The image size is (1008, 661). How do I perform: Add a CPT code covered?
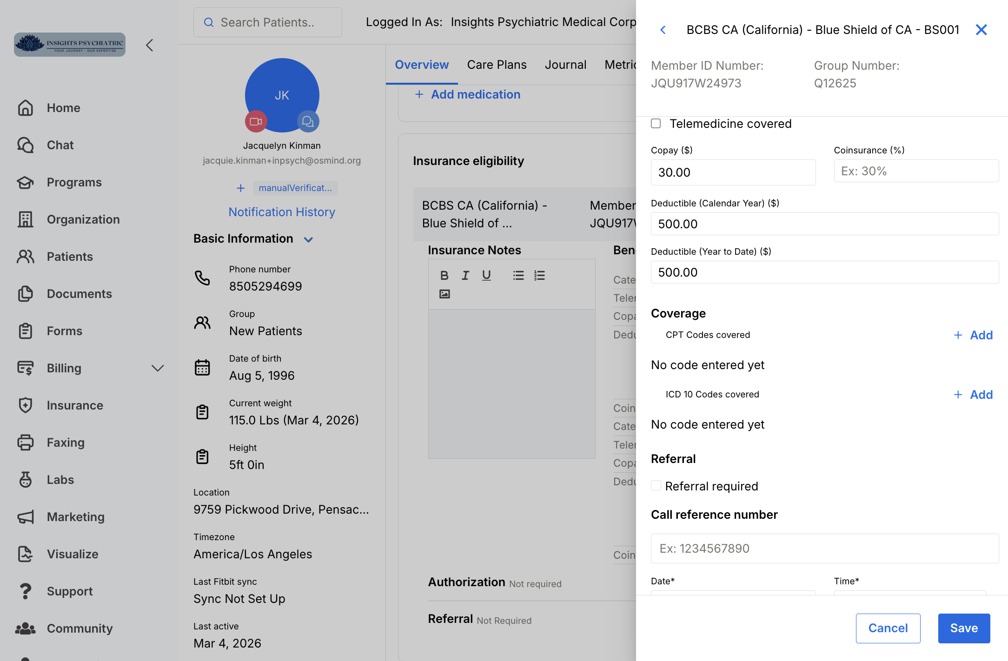pyautogui.click(x=973, y=335)
